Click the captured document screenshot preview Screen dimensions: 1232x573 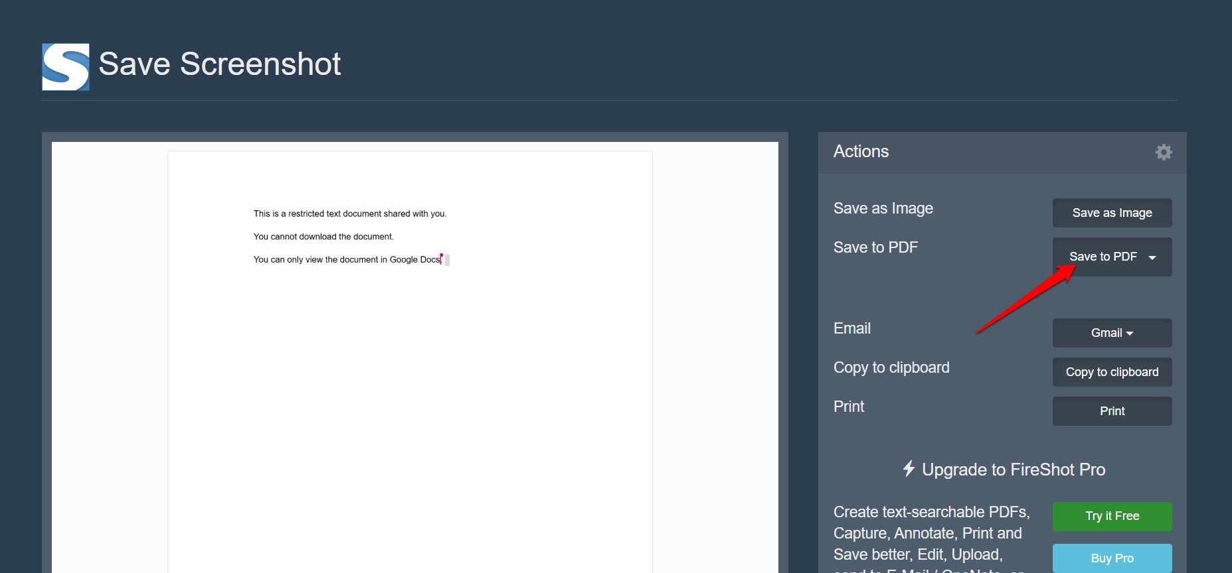(x=415, y=357)
